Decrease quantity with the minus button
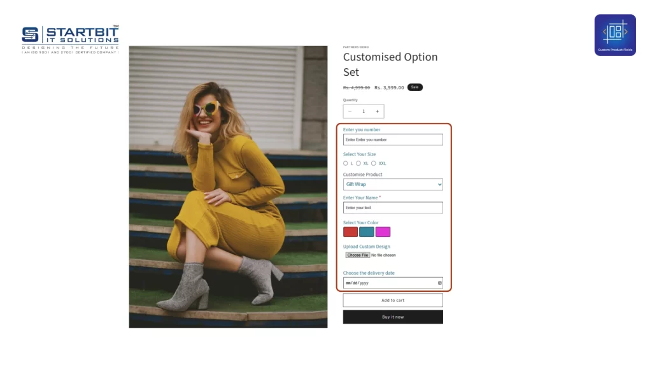This screenshot has width=652, height=367. pyautogui.click(x=350, y=112)
